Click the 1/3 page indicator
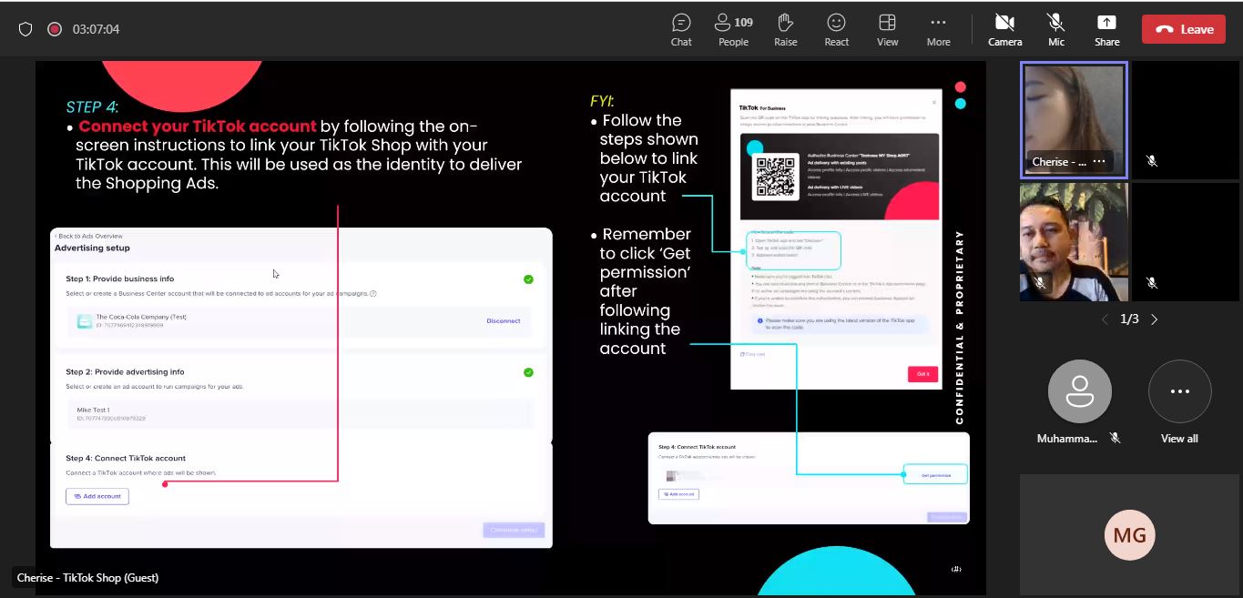 pos(1129,319)
